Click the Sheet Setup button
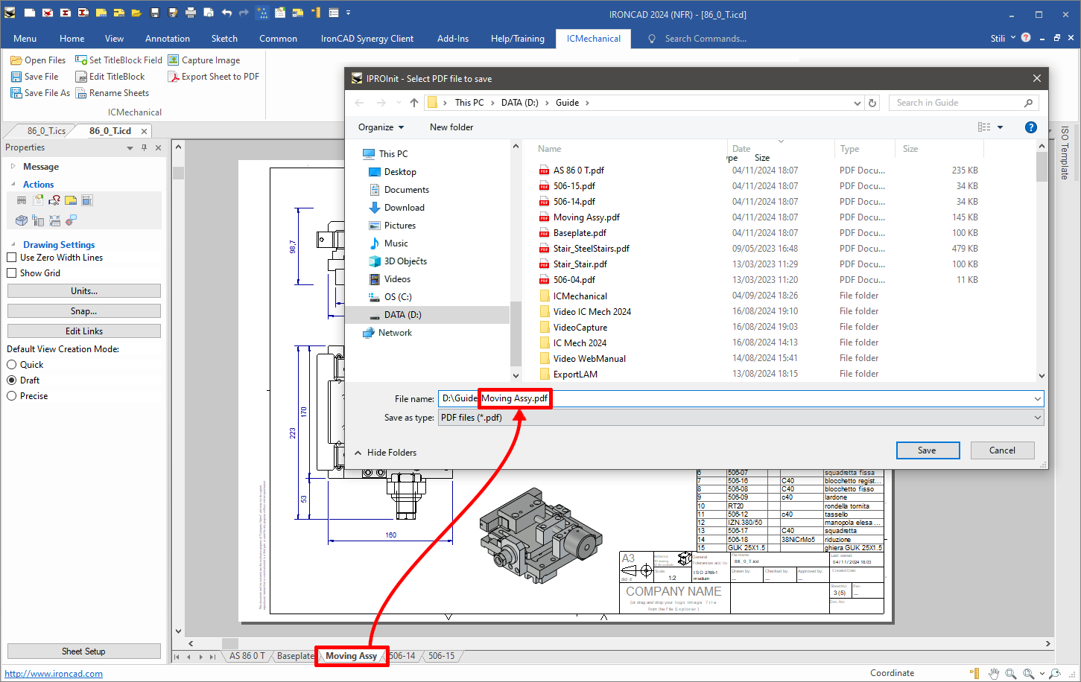 coord(84,651)
